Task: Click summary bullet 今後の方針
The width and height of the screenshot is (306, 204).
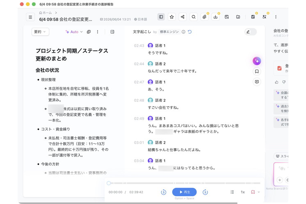Action: pos(50,164)
